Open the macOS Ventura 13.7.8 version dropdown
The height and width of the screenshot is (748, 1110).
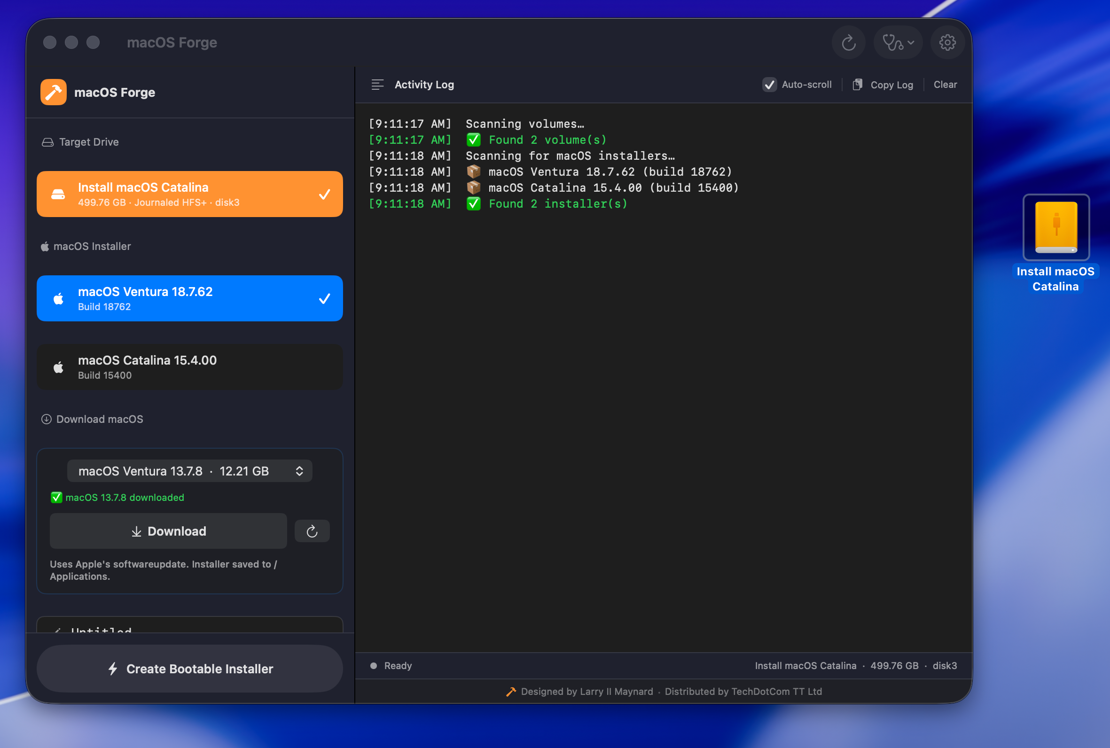190,471
